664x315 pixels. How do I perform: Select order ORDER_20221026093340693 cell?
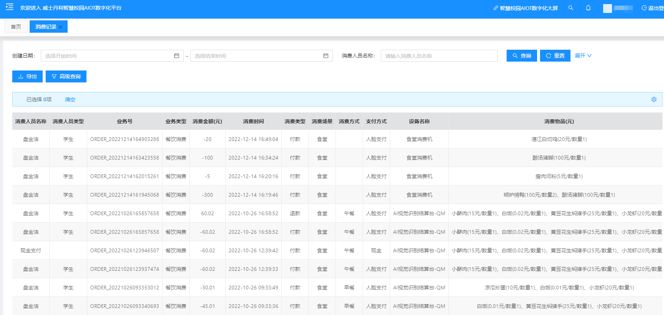point(125,306)
